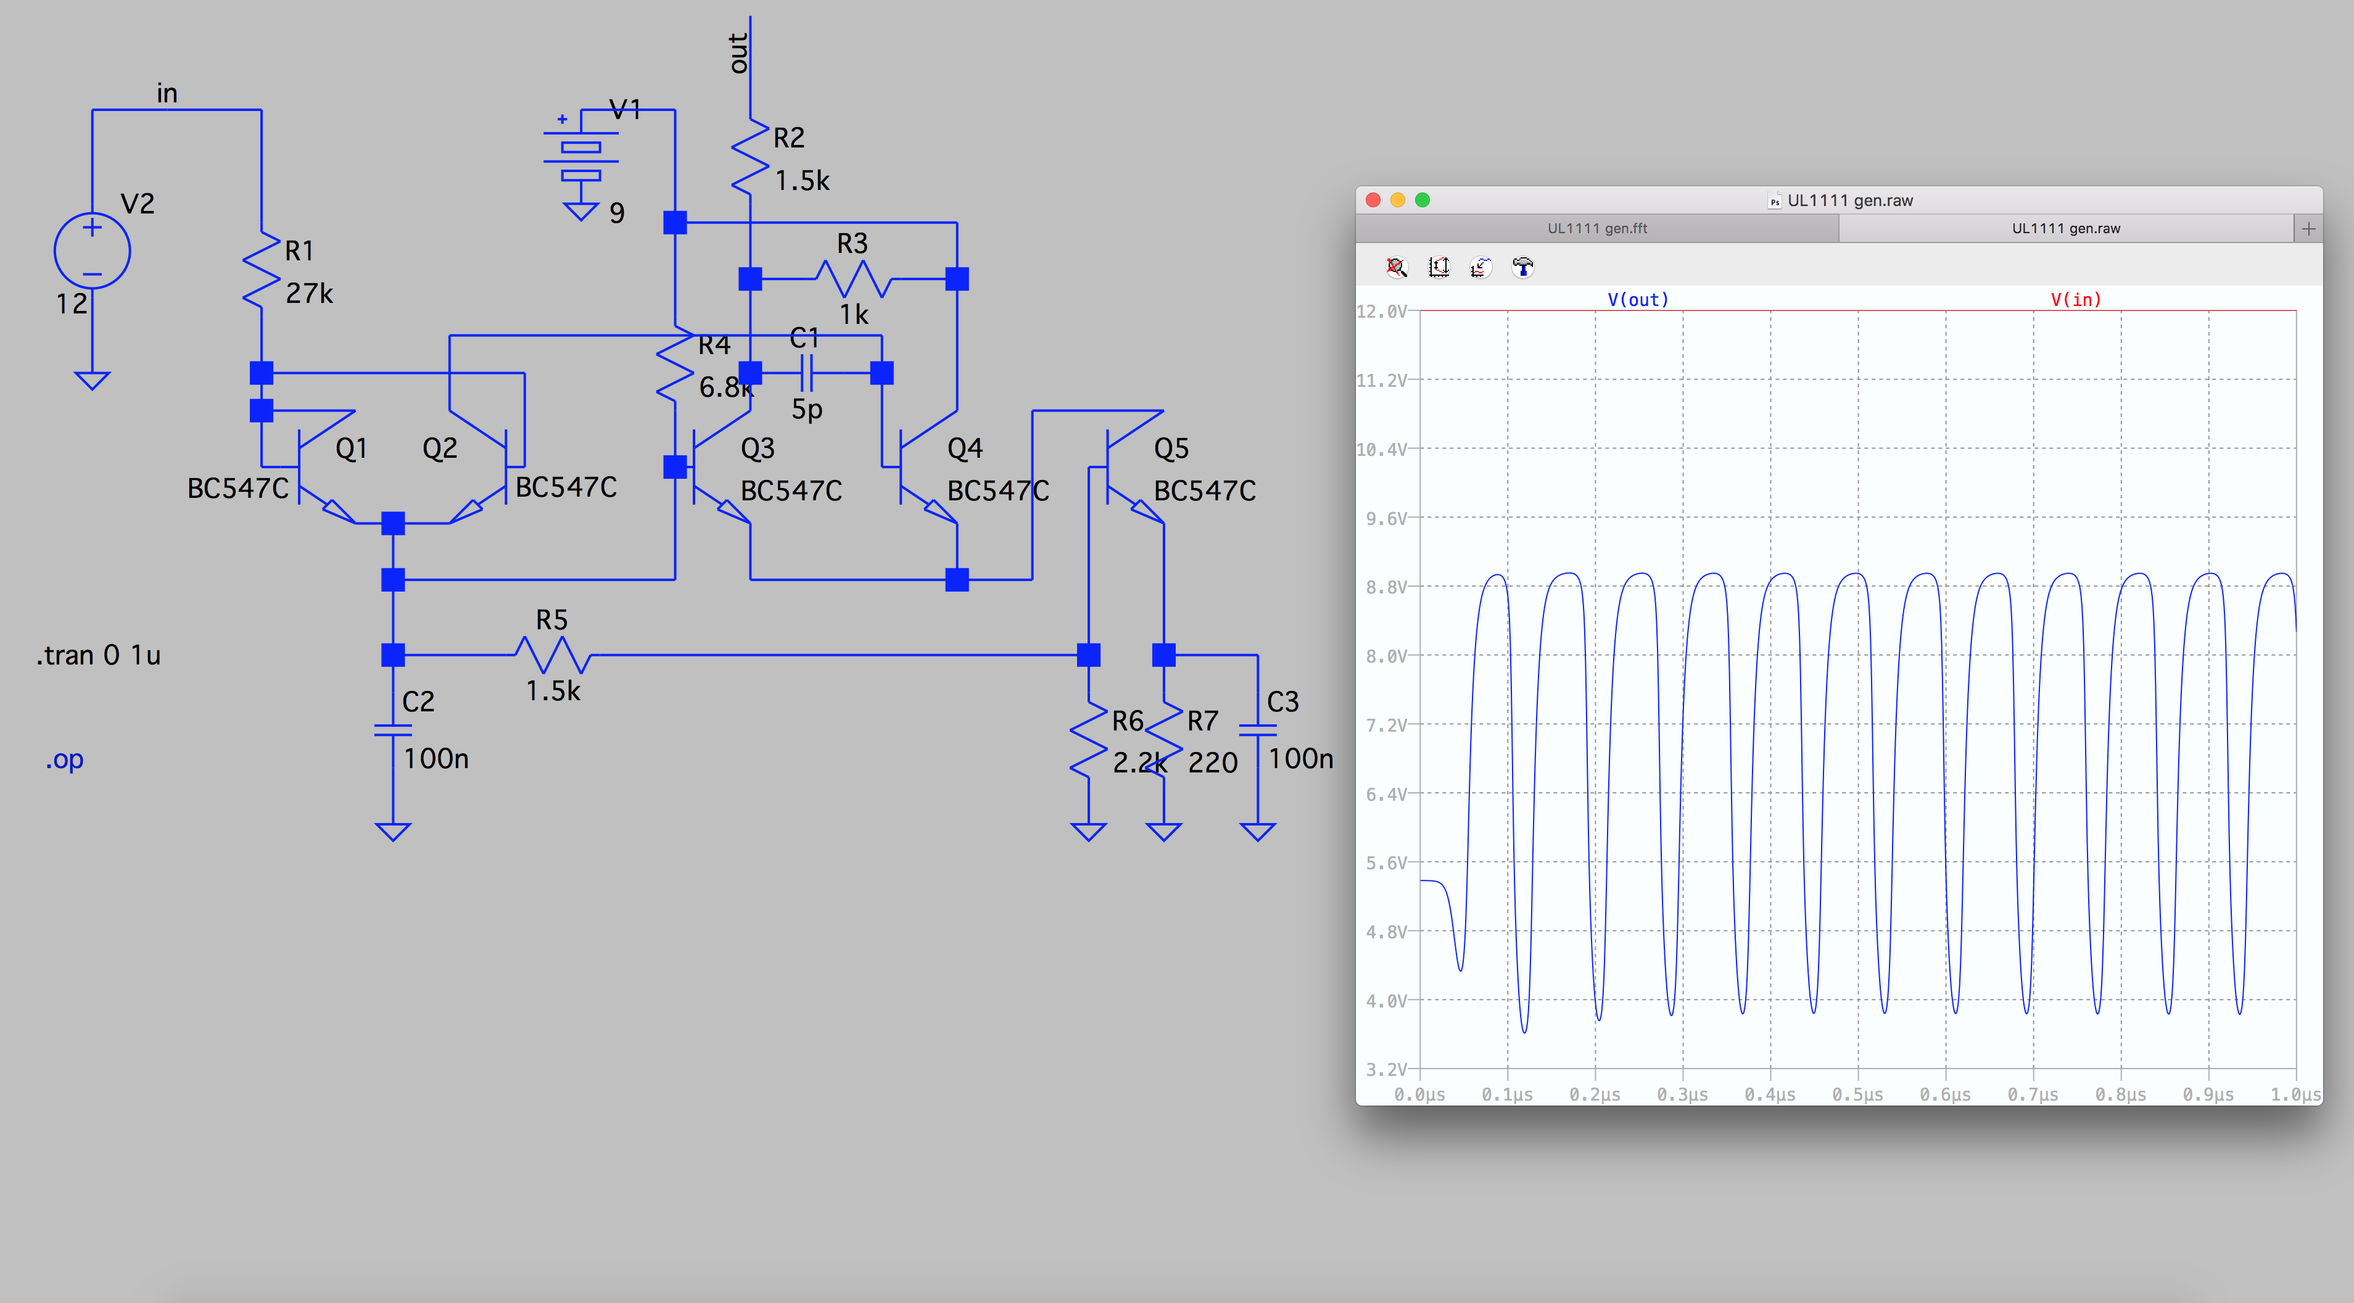Click resistor R1 27k symbol
The image size is (2354, 1303).
(x=262, y=268)
